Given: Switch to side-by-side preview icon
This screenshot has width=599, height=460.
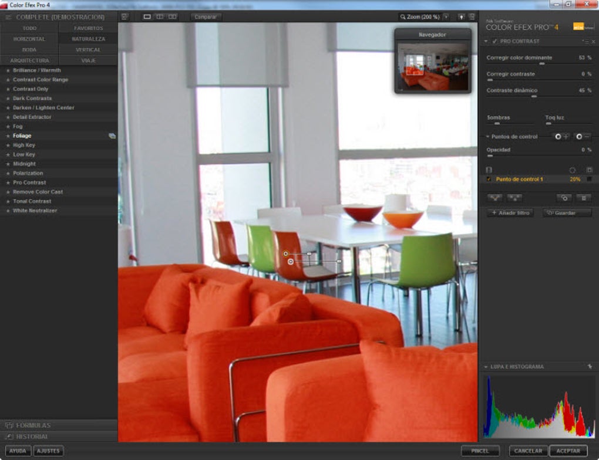Looking at the screenshot, I should (173, 17).
